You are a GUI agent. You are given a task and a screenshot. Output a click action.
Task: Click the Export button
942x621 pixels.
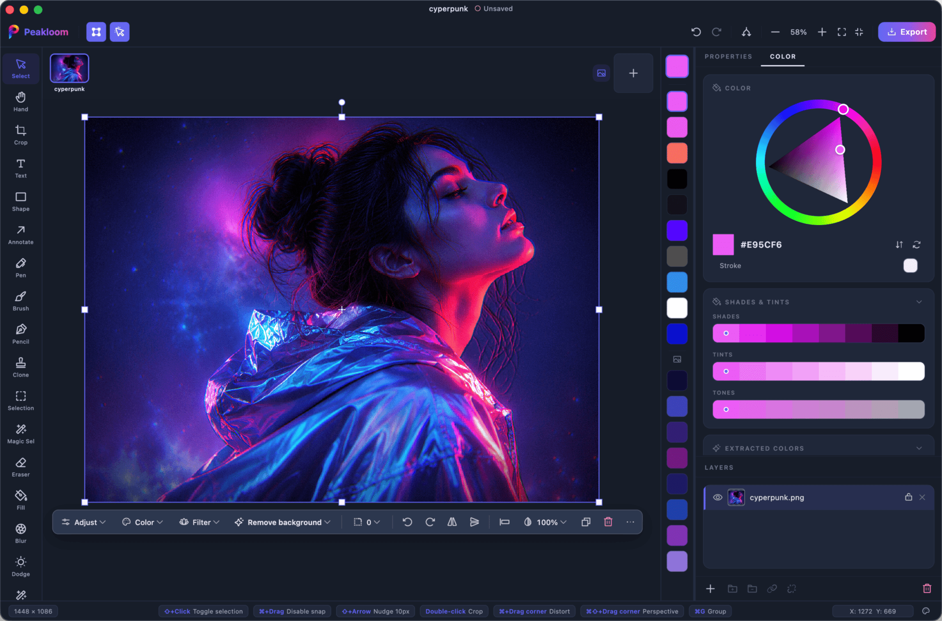point(907,32)
